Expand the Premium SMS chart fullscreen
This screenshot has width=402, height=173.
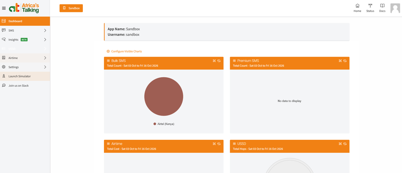(340, 61)
